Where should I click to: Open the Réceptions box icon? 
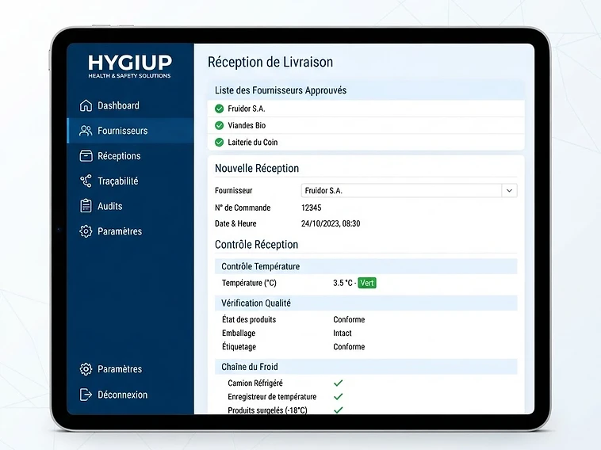[x=86, y=156]
